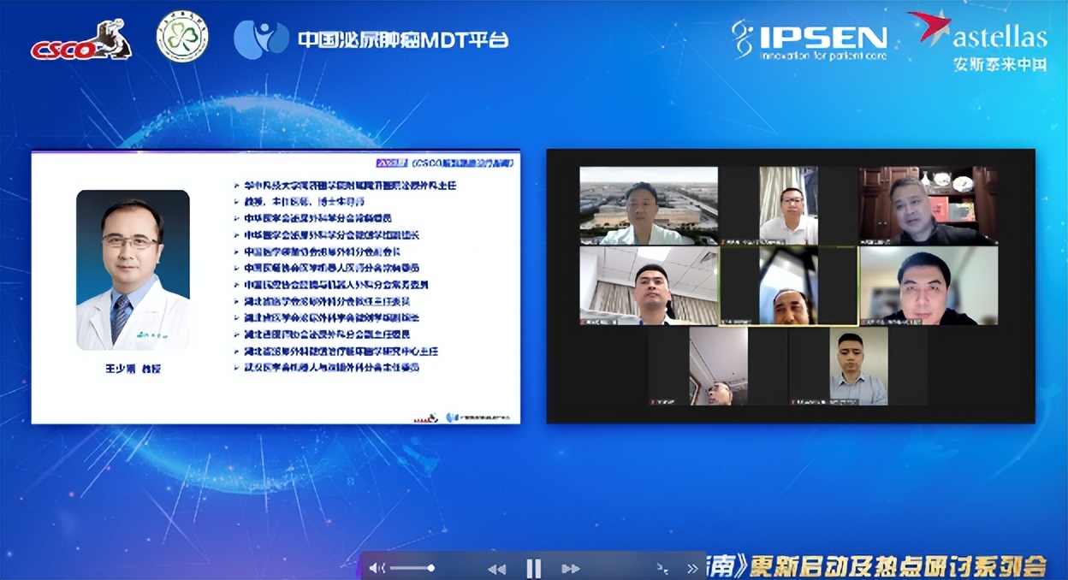Click the presenter portrait photo on slide
Screen dimensions: 1068x580
click(x=133, y=269)
